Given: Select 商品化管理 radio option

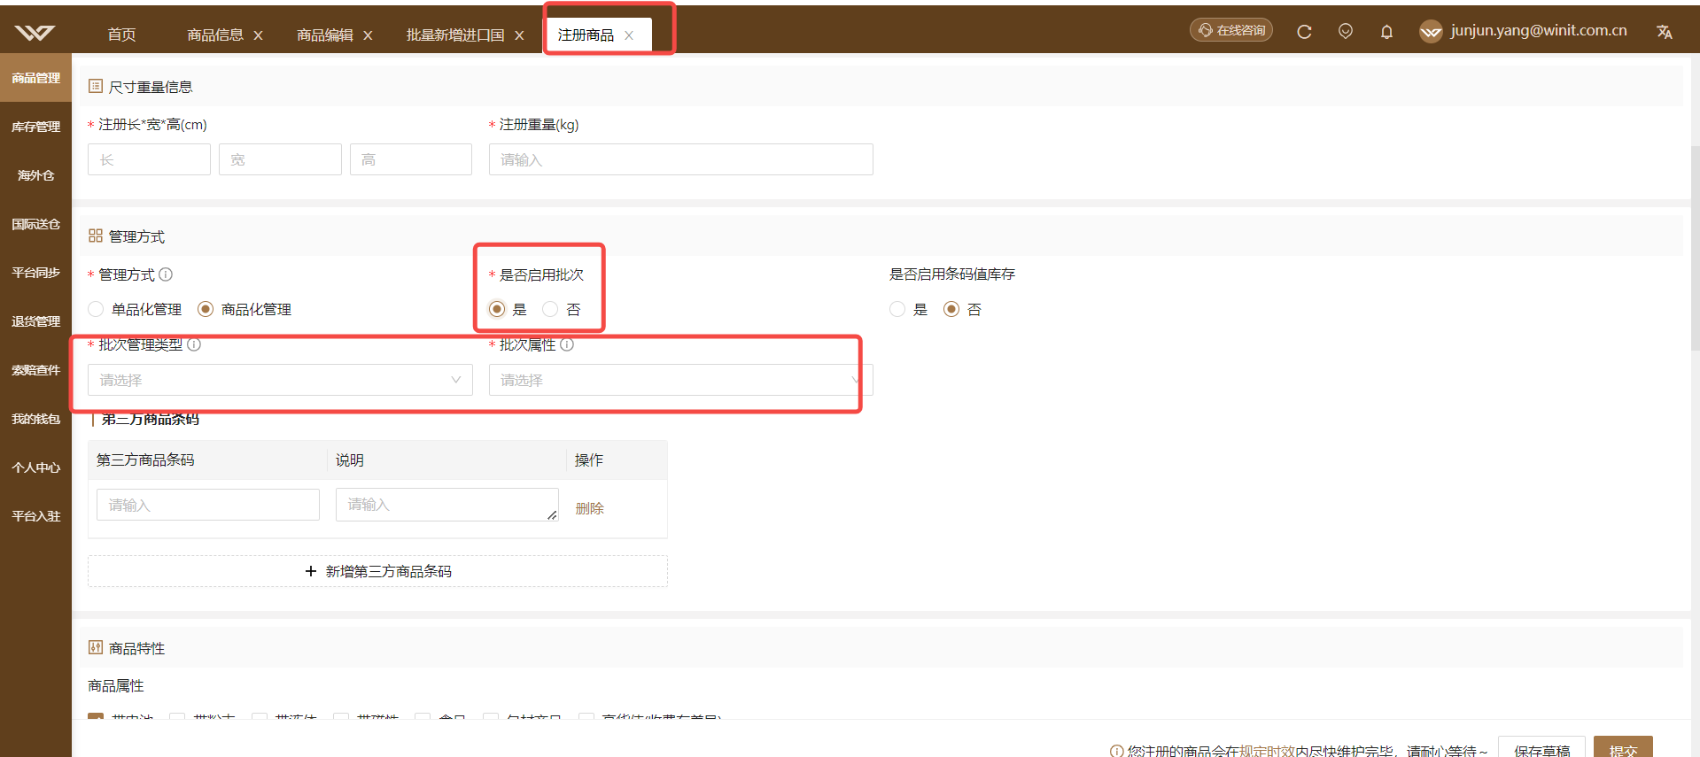Looking at the screenshot, I should (x=206, y=309).
